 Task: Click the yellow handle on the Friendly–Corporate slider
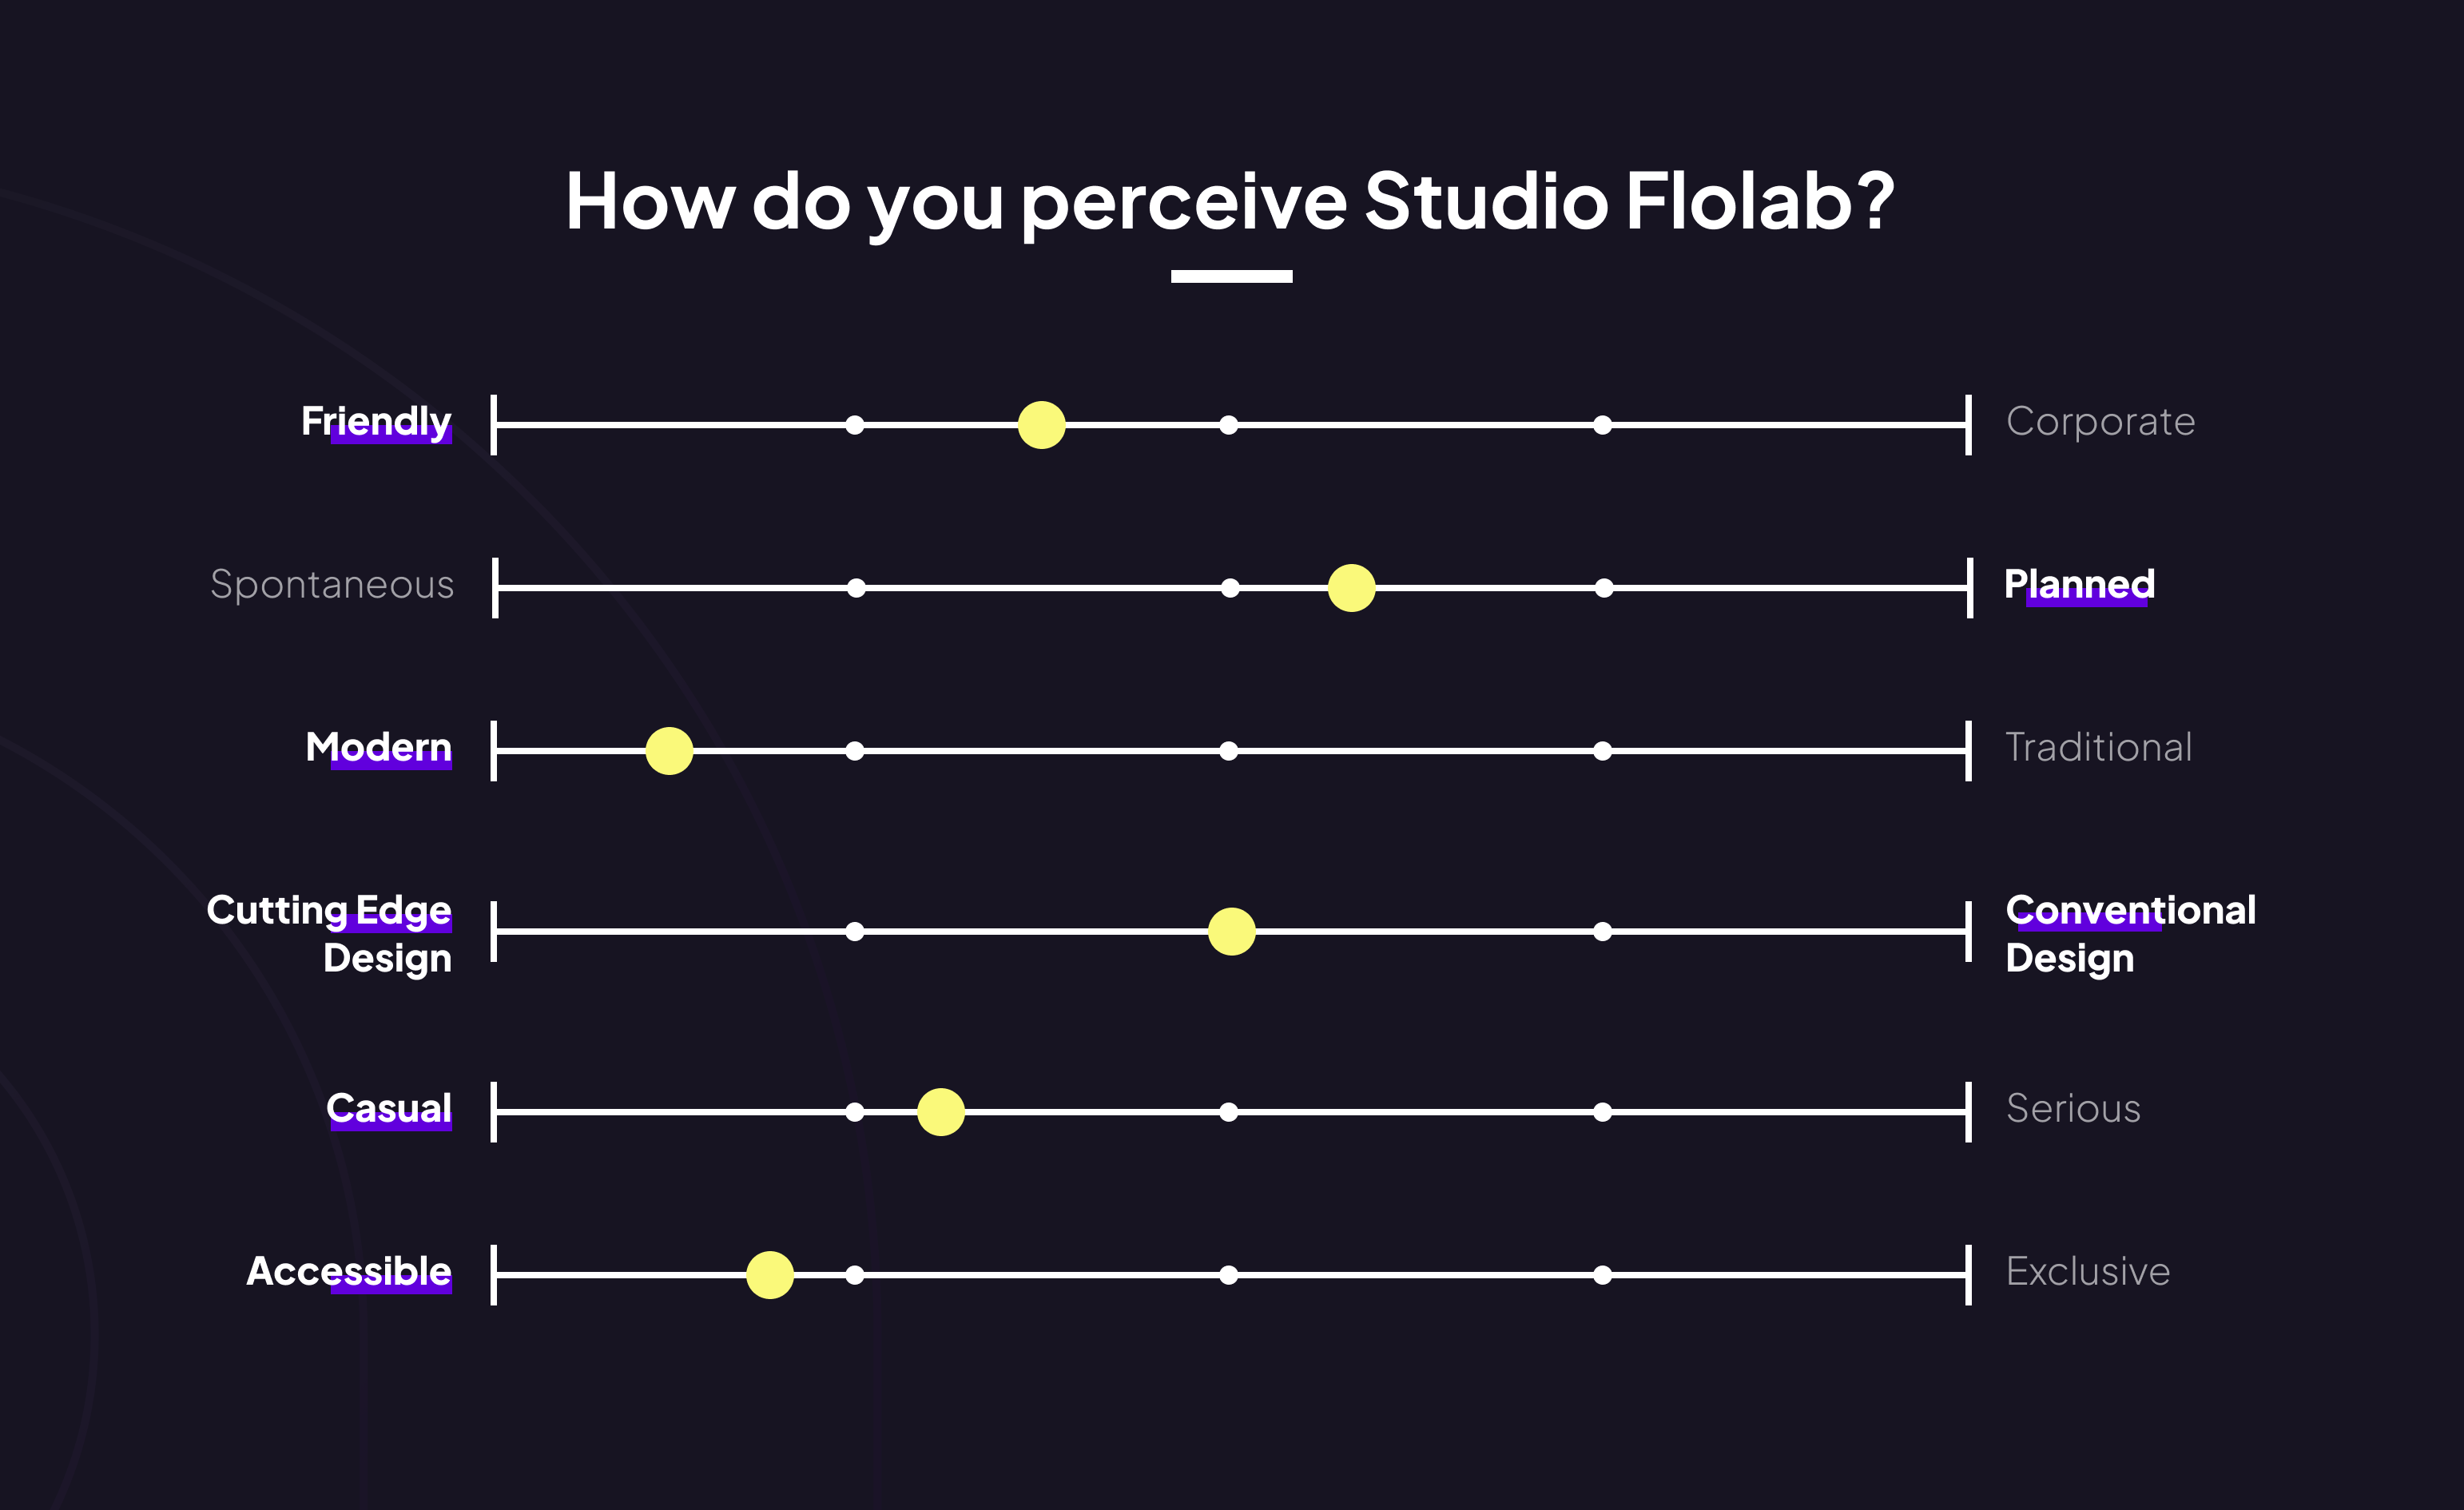pyautogui.click(x=1041, y=425)
